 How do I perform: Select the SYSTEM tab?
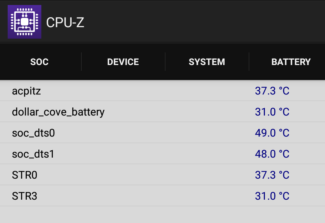207,62
